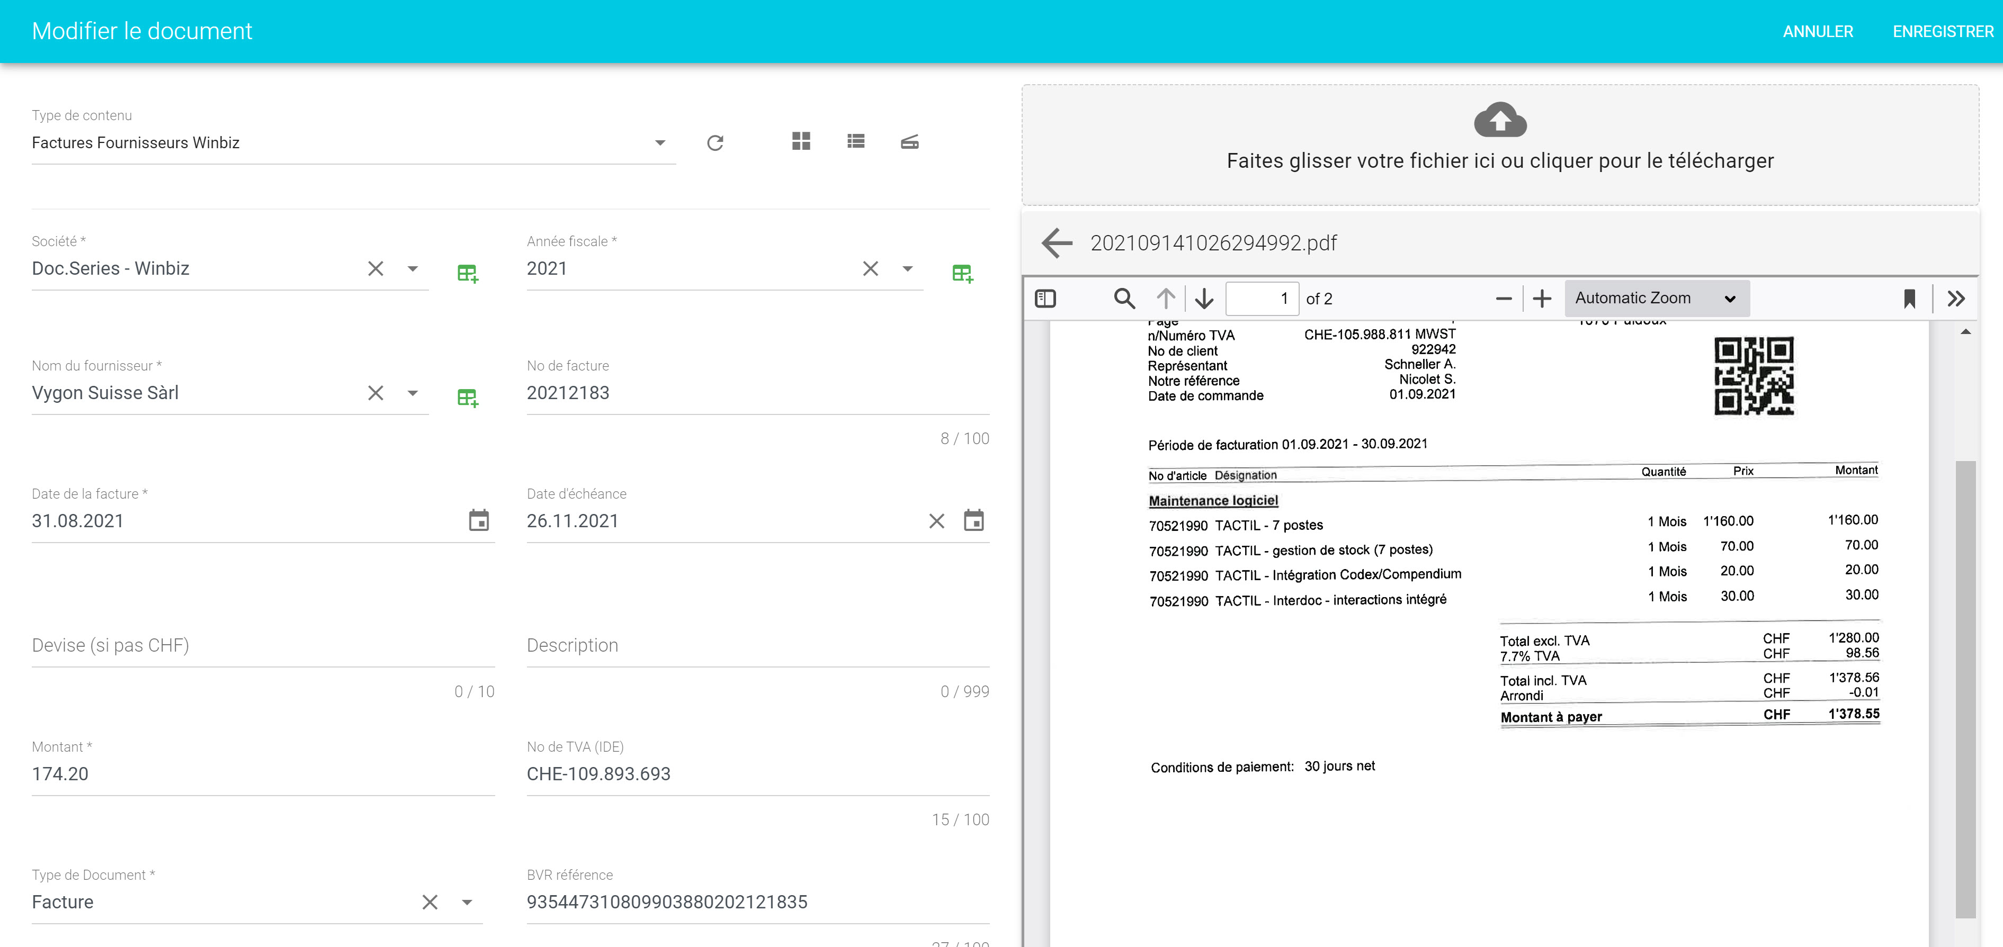
Task: Click the file drop zone text to upload
Action: pyautogui.click(x=1500, y=161)
